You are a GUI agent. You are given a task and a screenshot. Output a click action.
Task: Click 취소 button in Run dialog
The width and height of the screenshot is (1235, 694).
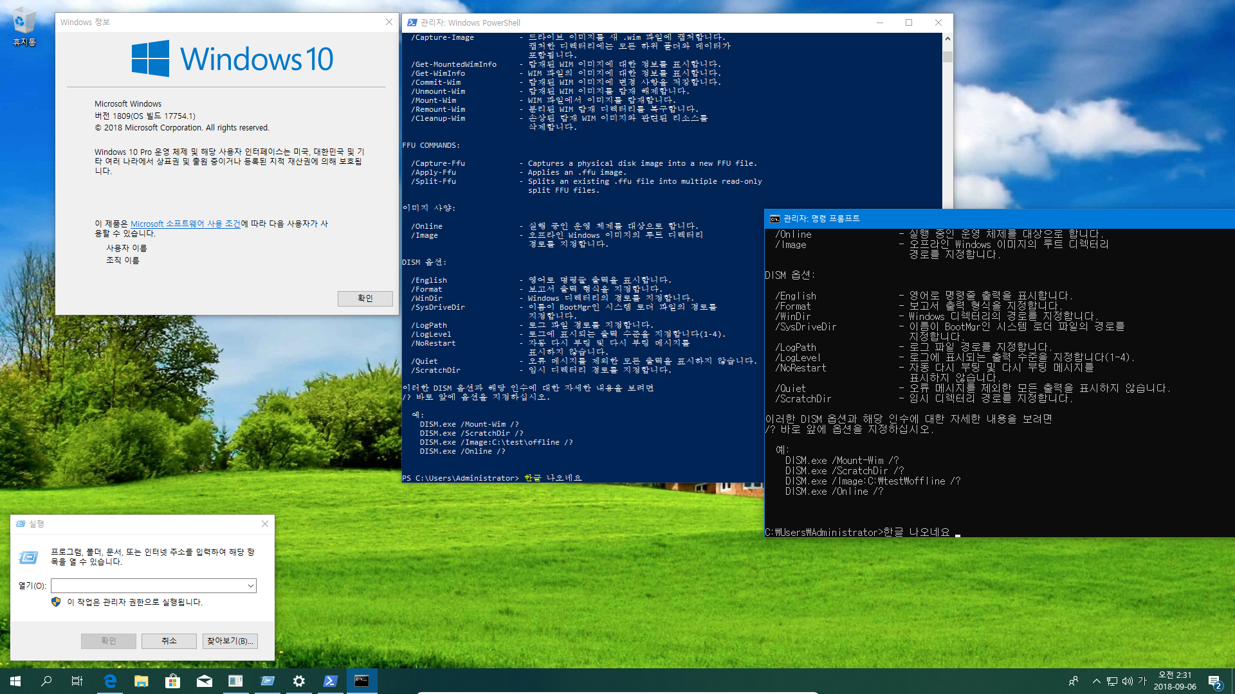(x=169, y=641)
